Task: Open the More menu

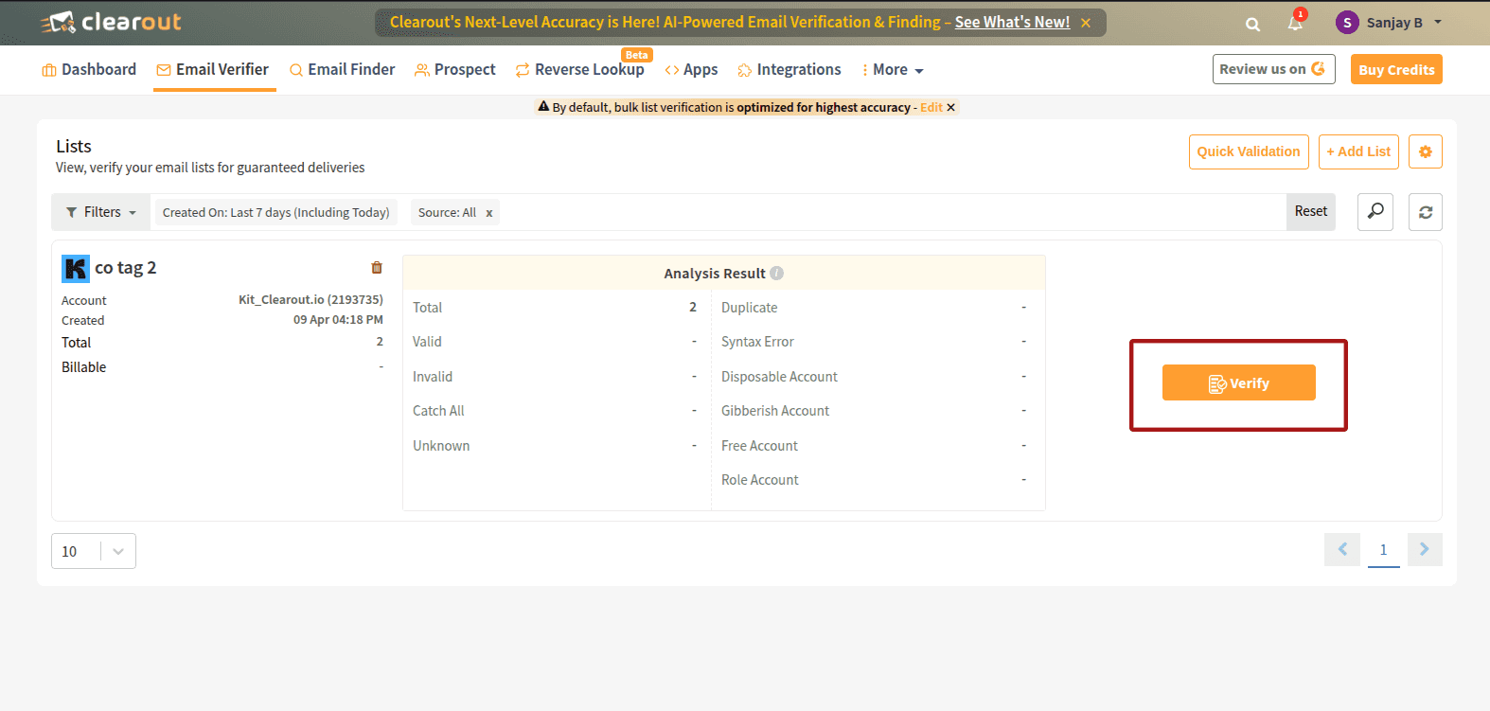Action: pyautogui.click(x=893, y=70)
